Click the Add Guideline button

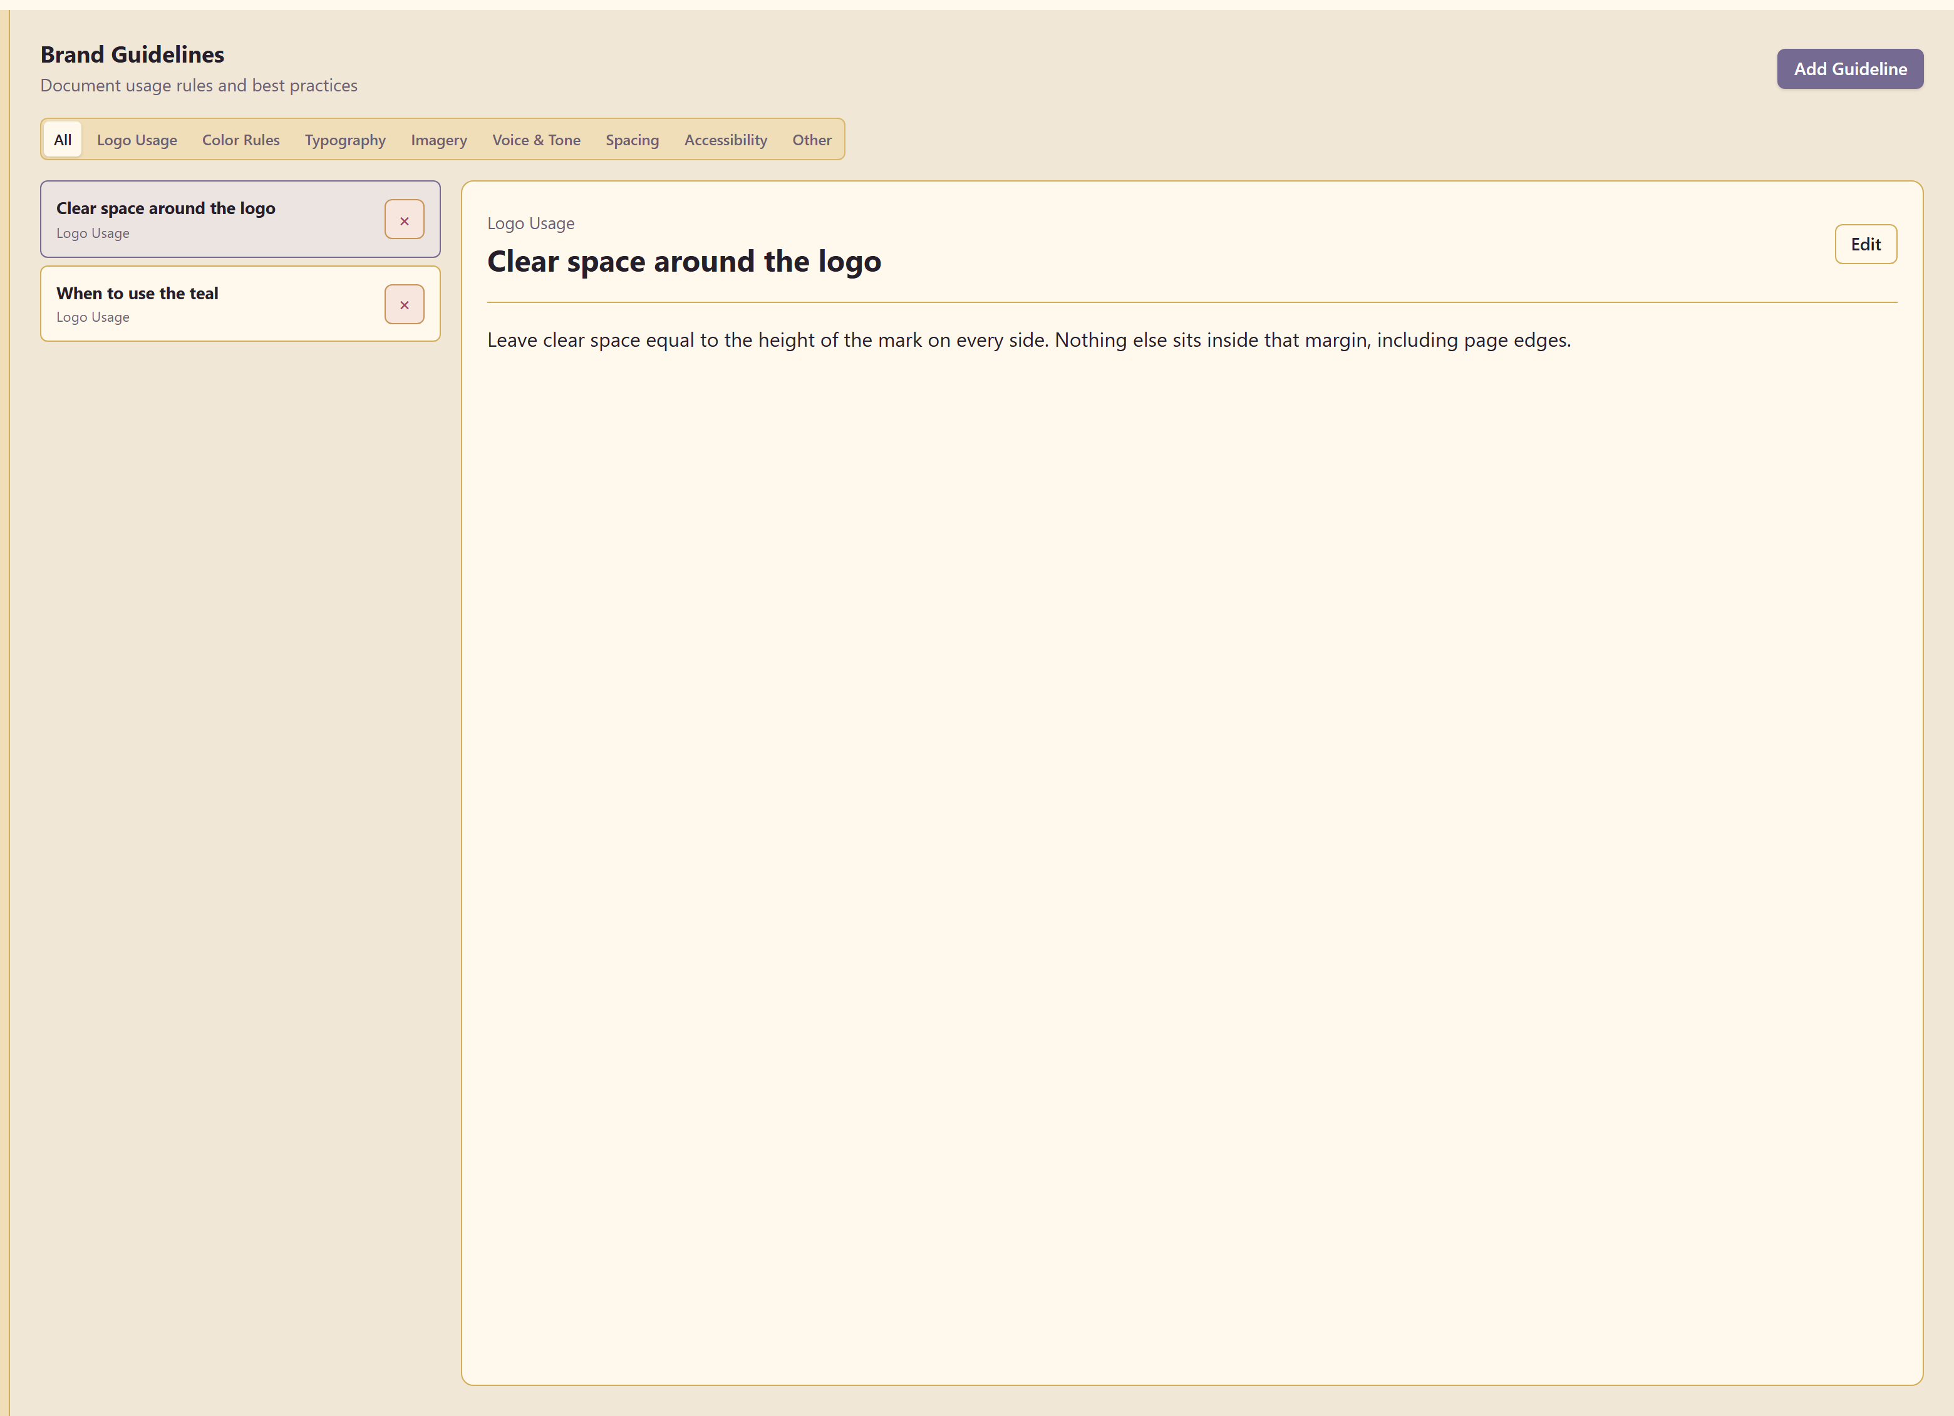pos(1850,69)
